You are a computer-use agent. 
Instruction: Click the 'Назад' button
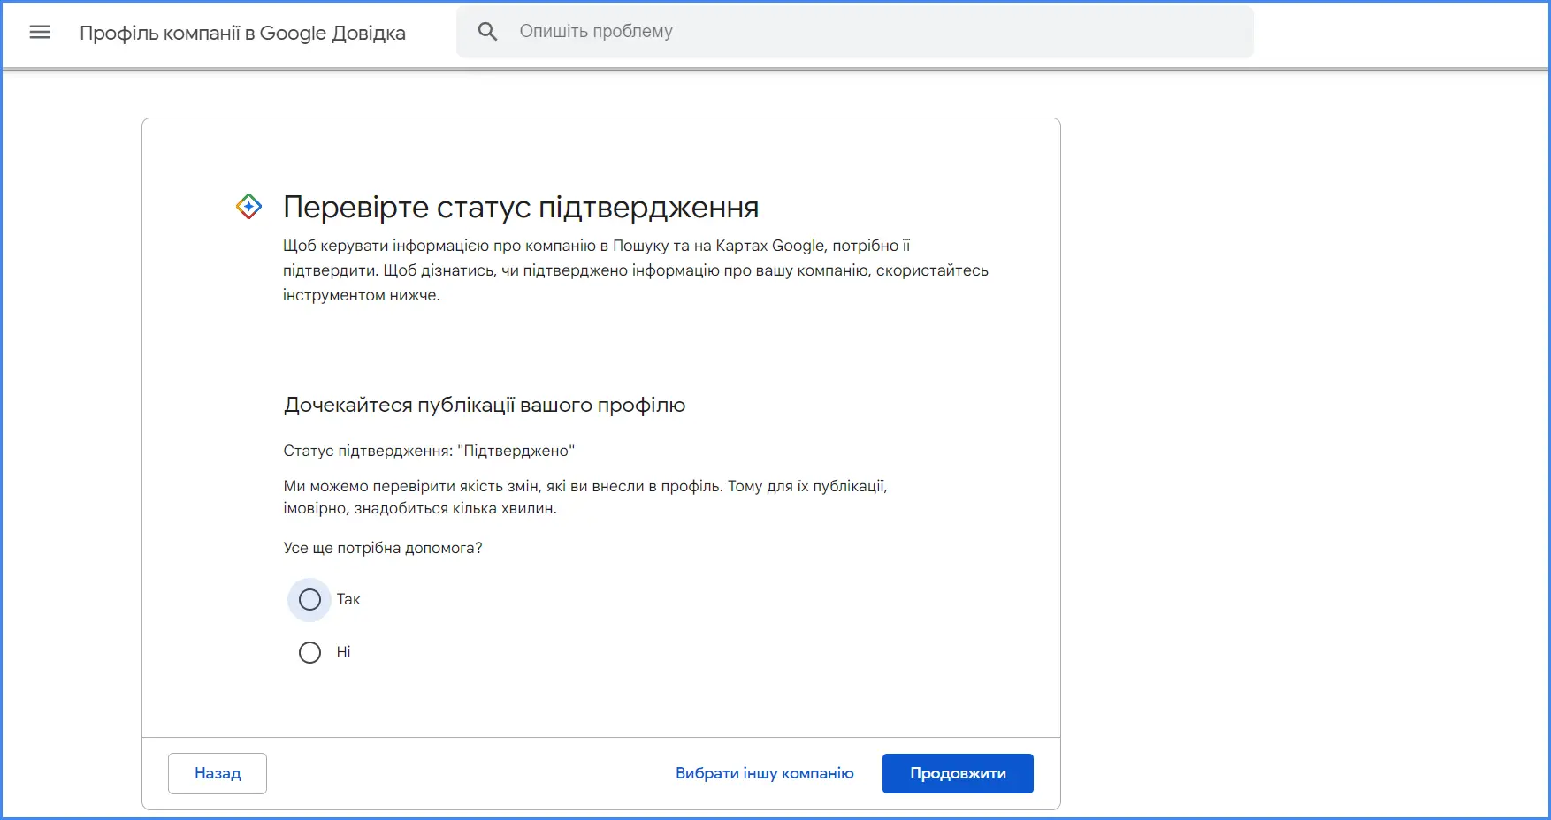click(x=218, y=773)
